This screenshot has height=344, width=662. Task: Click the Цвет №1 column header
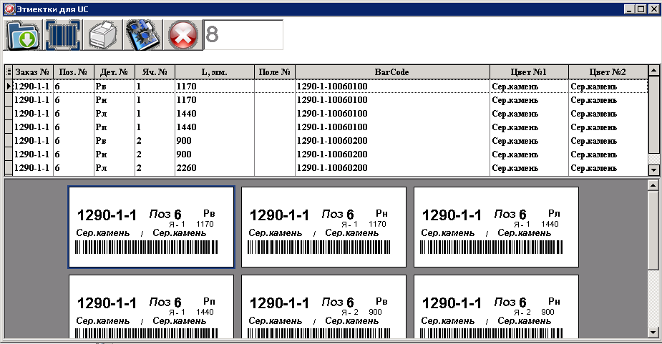529,72
